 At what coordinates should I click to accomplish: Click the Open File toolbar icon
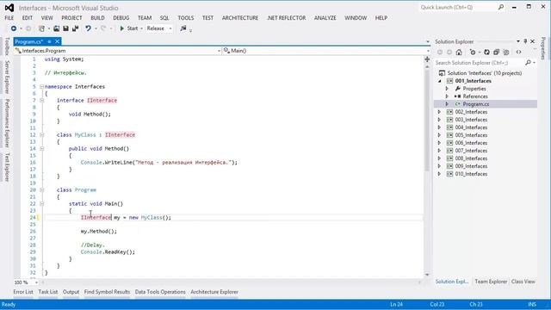pyautogui.click(x=56, y=28)
